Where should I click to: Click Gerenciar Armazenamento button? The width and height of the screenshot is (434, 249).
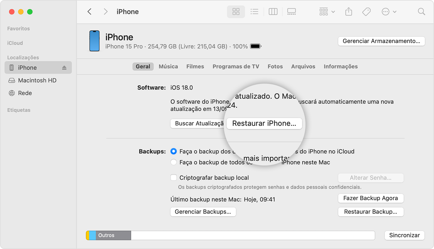tap(381, 41)
